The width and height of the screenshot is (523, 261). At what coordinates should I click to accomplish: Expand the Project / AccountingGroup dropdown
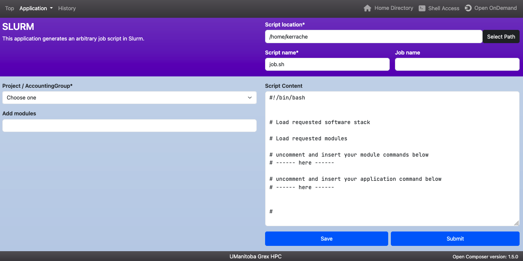click(x=129, y=98)
